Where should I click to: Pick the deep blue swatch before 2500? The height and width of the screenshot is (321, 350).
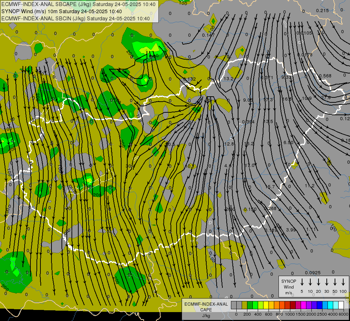point(320,305)
